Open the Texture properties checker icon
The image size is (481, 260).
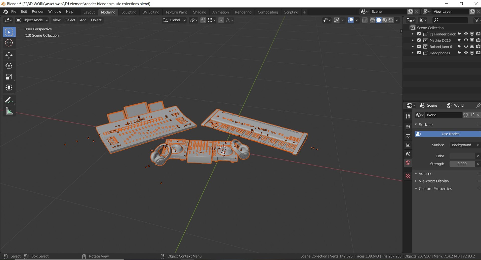pyautogui.click(x=408, y=176)
